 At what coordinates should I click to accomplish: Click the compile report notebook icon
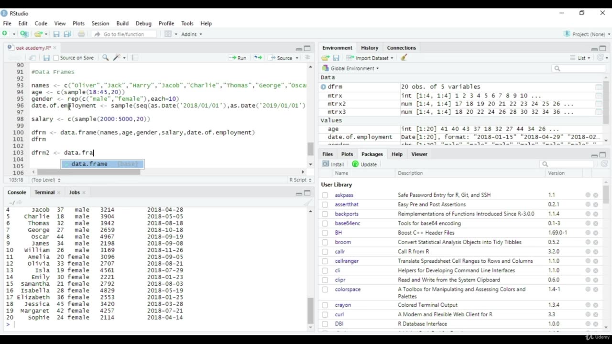coord(135,58)
